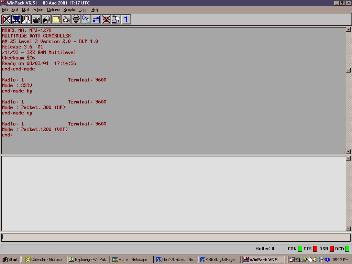Open the Mail menu

pos(25,10)
